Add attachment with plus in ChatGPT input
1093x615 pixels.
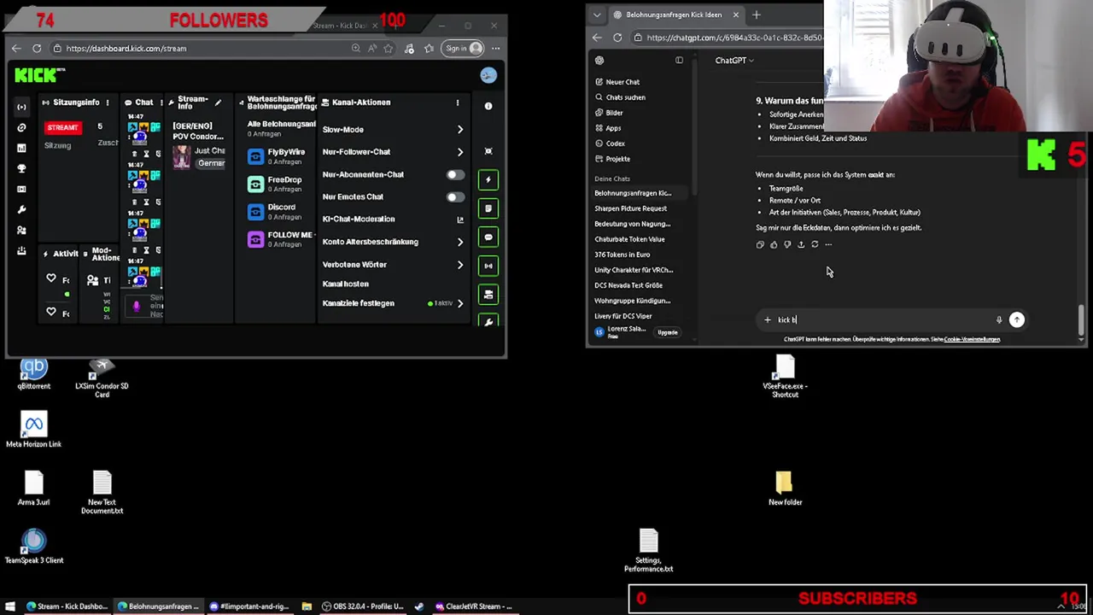[x=767, y=319]
